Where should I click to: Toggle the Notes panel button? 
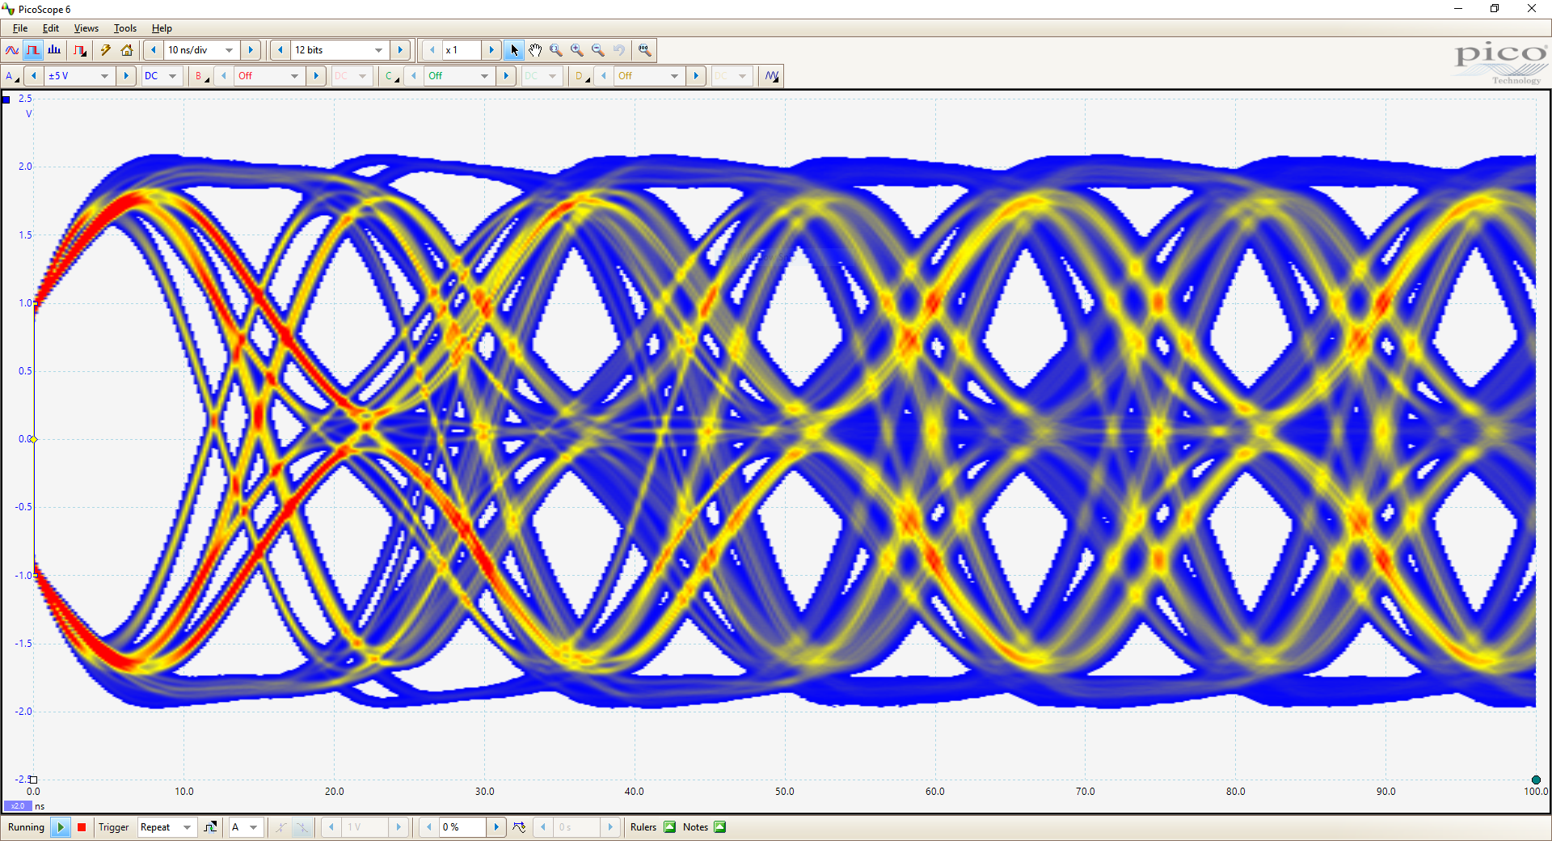720,827
